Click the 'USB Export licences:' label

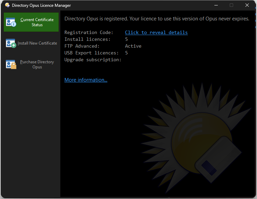click(91, 53)
